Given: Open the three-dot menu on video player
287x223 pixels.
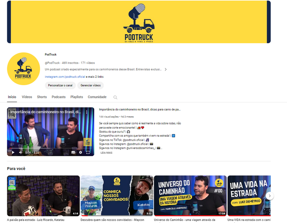Looking at the screenshot, I should point(87,112).
